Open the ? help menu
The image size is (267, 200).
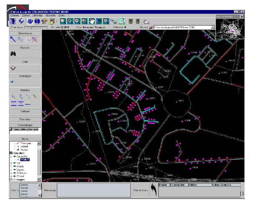tap(68, 15)
